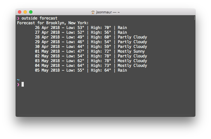
Task: Click the home folder icon in title bar
Action: click(93, 12)
